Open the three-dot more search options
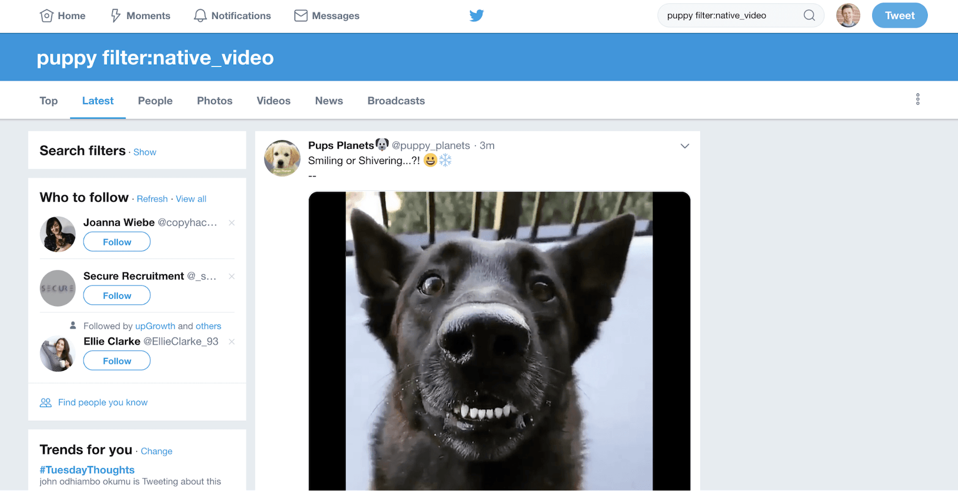The image size is (958, 491). click(918, 100)
